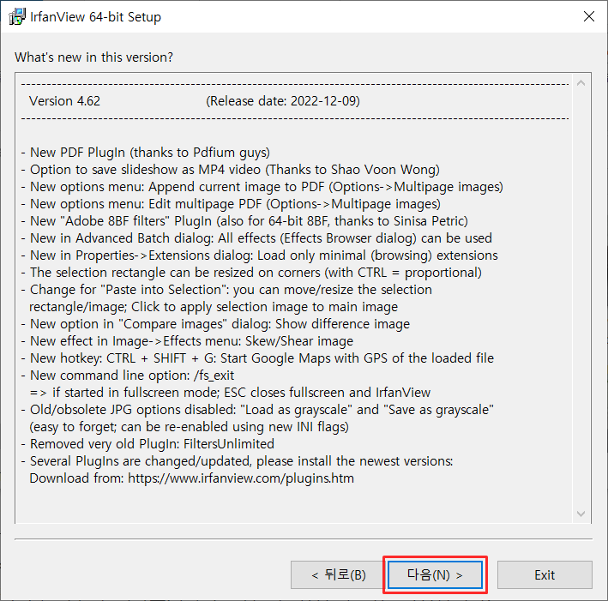Image resolution: width=608 pixels, height=601 pixels.
Task: Click the 'CTRL + SHIFT + G' hotkey line
Action: tap(257, 358)
